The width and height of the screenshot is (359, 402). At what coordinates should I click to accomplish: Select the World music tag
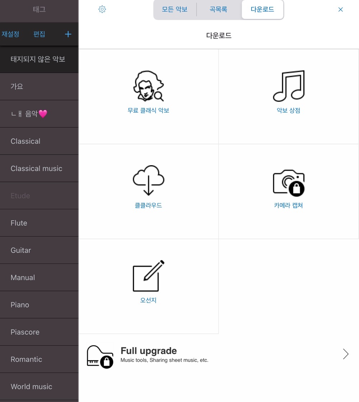point(39,387)
